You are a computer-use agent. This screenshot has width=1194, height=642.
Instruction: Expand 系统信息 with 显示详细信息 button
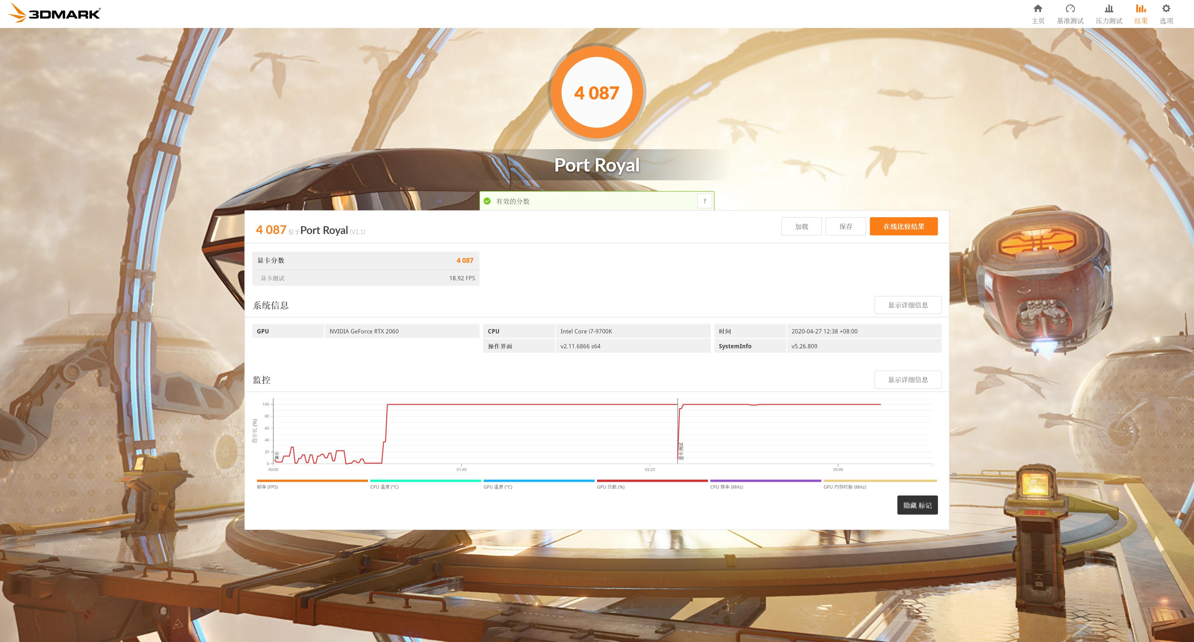coord(908,305)
